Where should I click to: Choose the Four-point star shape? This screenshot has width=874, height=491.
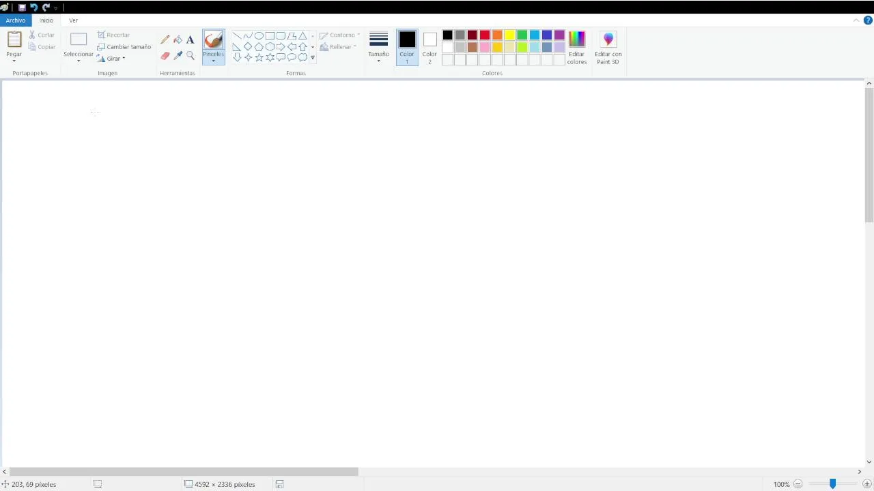pos(248,57)
